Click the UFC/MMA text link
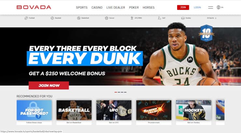Image resolution: width=241 pixels, height=133 pixels. pyautogui.click(x=138, y=18)
